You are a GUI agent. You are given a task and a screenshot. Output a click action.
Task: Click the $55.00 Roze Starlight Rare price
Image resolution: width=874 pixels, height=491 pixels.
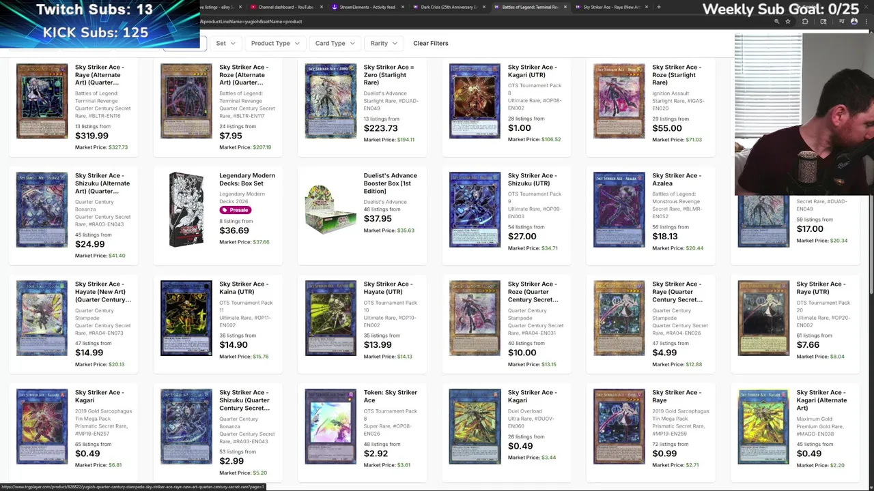click(666, 128)
